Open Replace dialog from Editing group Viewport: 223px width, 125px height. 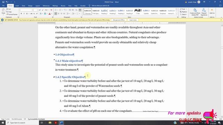pyautogui.click(x=184, y=12)
